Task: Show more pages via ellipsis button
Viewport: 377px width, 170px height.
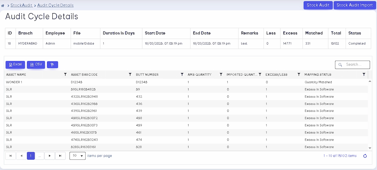Action: [x=40, y=156]
